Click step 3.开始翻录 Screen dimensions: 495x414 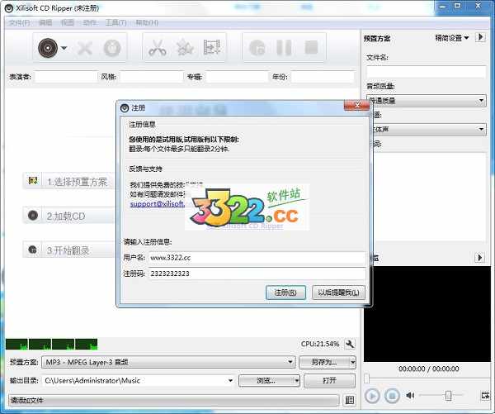point(68,250)
